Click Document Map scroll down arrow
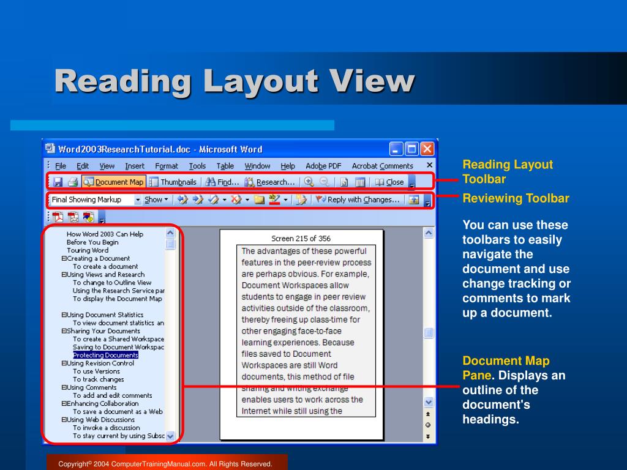 pyautogui.click(x=170, y=436)
